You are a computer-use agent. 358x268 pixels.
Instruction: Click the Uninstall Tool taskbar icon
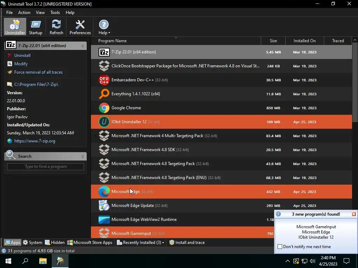tap(60, 261)
